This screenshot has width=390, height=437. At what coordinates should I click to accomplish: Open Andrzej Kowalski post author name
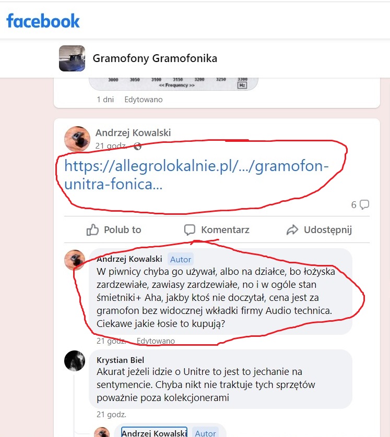tap(133, 133)
